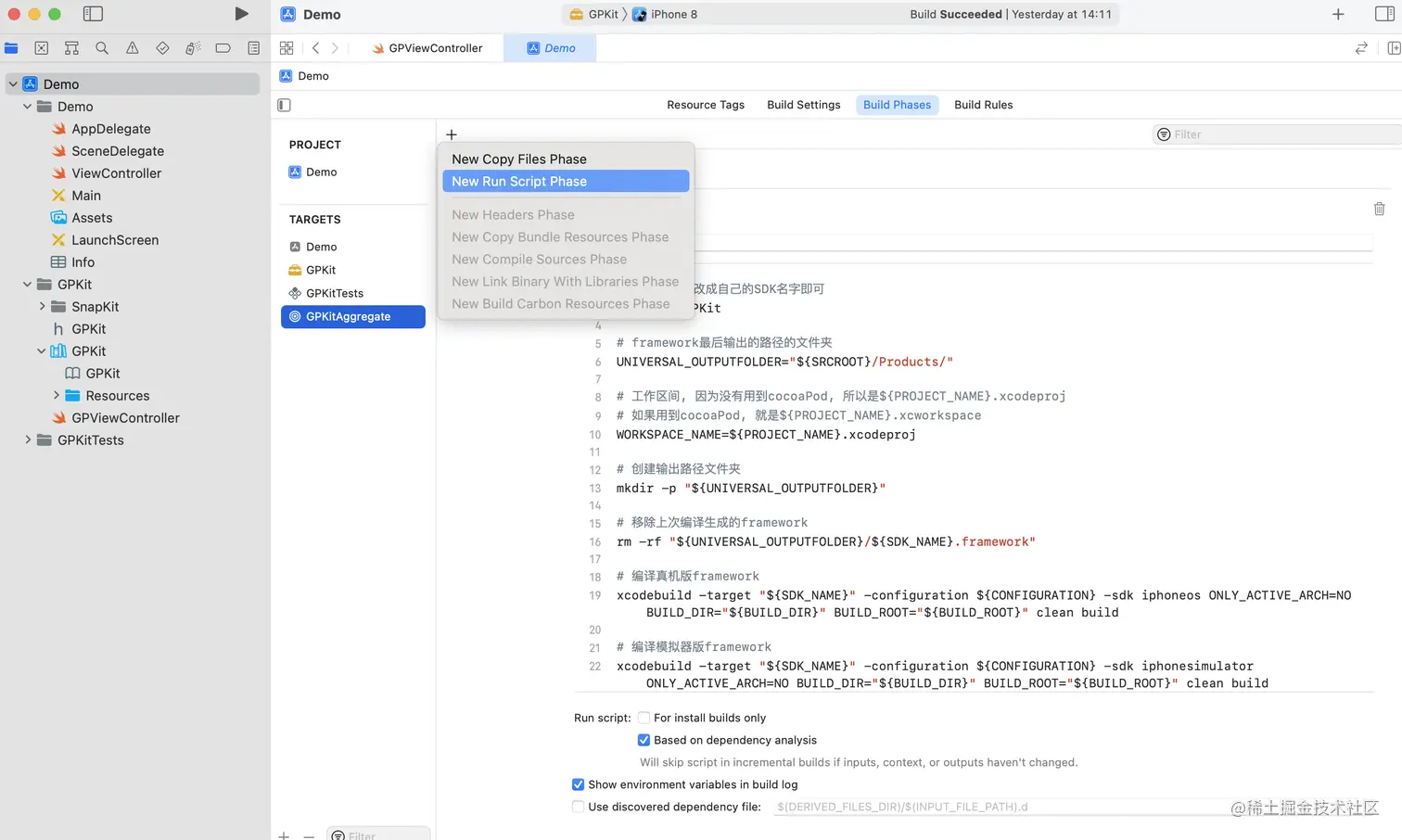Choose the iPhone 8 run destination
Viewport: 1402px width, 840px height.
pyautogui.click(x=665, y=14)
